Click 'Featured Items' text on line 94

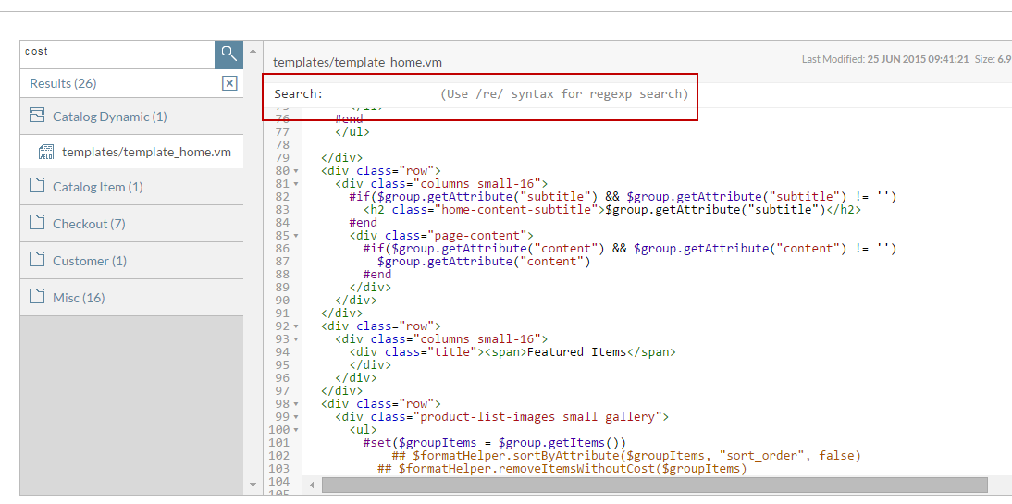click(577, 352)
